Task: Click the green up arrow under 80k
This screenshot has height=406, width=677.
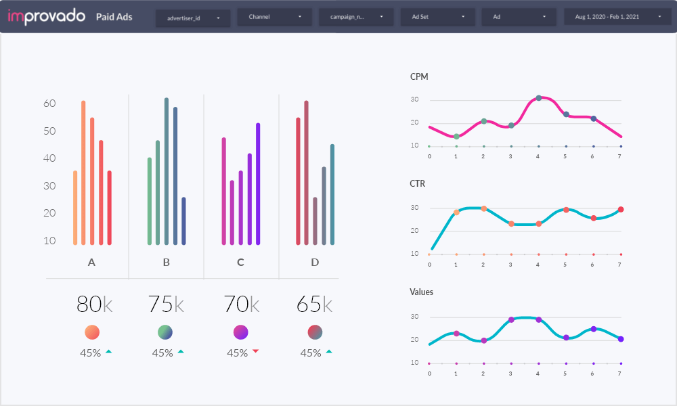Action: [108, 352]
